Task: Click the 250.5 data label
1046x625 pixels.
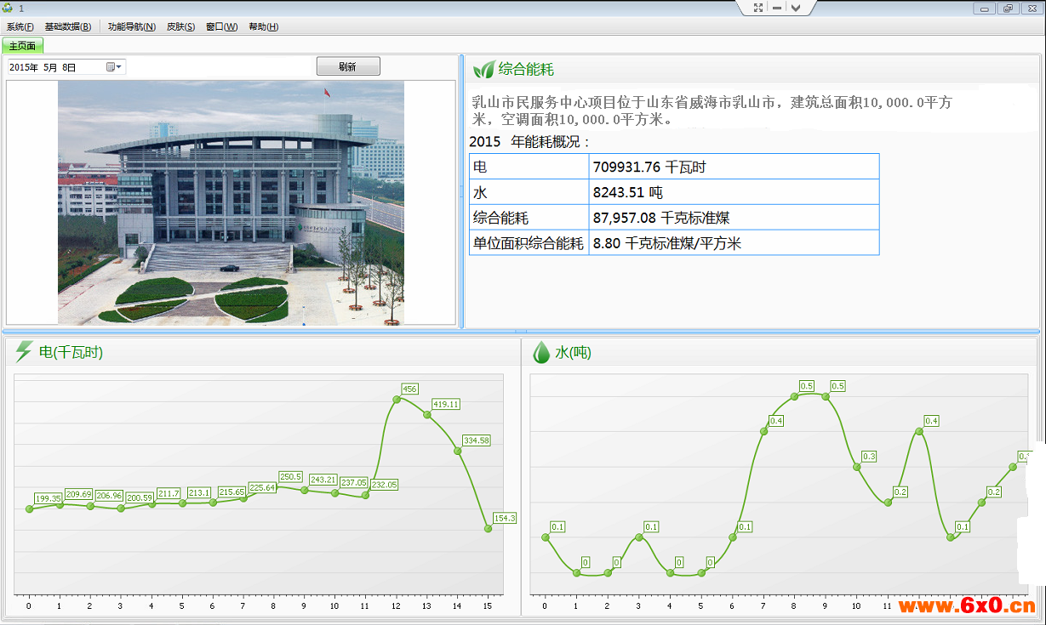Action: [291, 476]
